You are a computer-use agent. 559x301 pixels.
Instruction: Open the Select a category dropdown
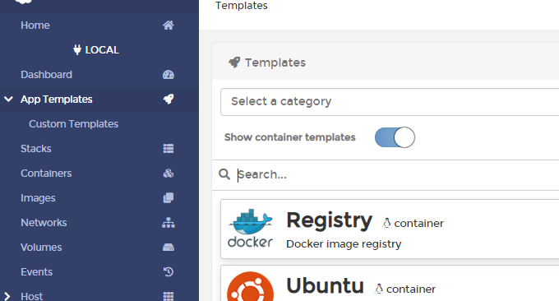click(390, 102)
